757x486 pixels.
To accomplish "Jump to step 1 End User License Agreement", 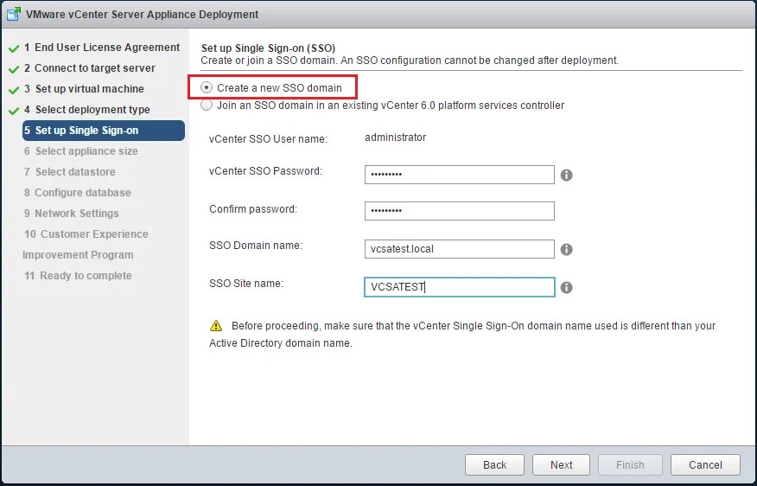I will [x=107, y=48].
